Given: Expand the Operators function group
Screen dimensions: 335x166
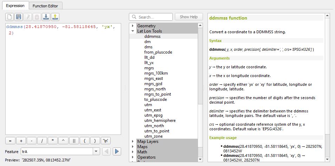Looking at the screenshot, I should click(x=133, y=157).
